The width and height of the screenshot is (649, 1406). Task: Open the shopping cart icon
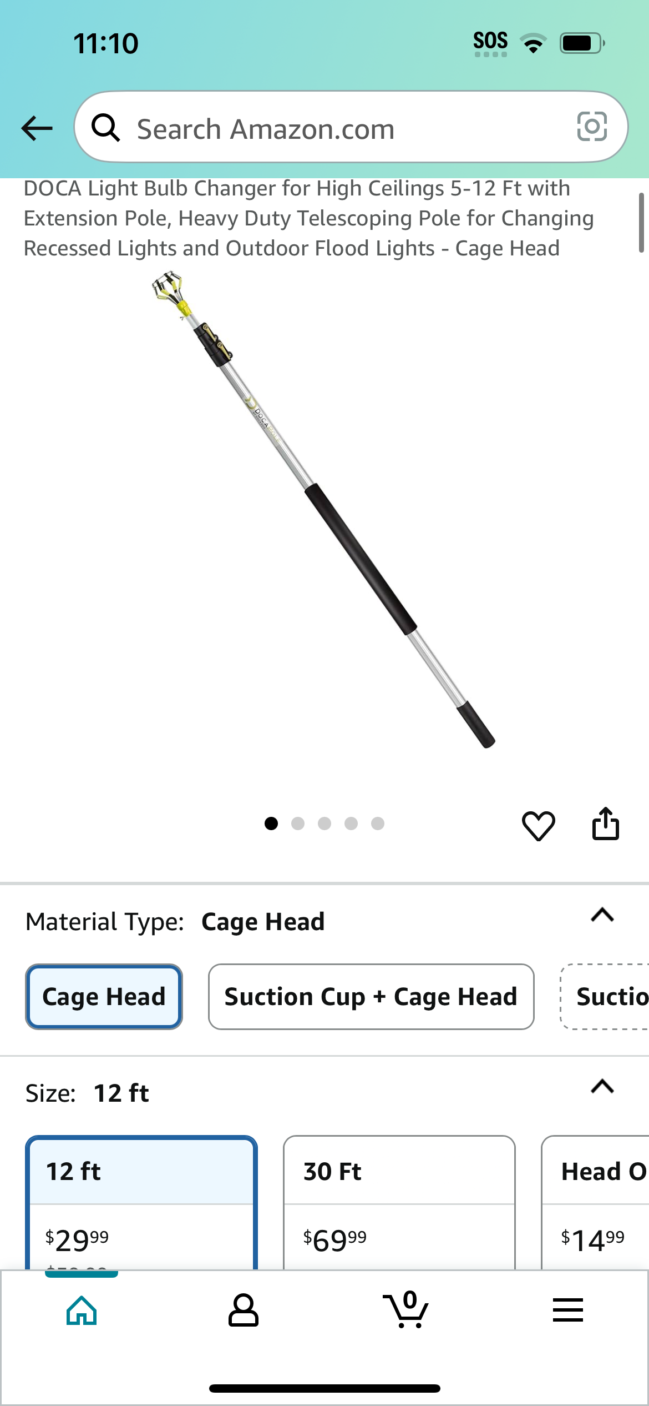(x=405, y=1309)
